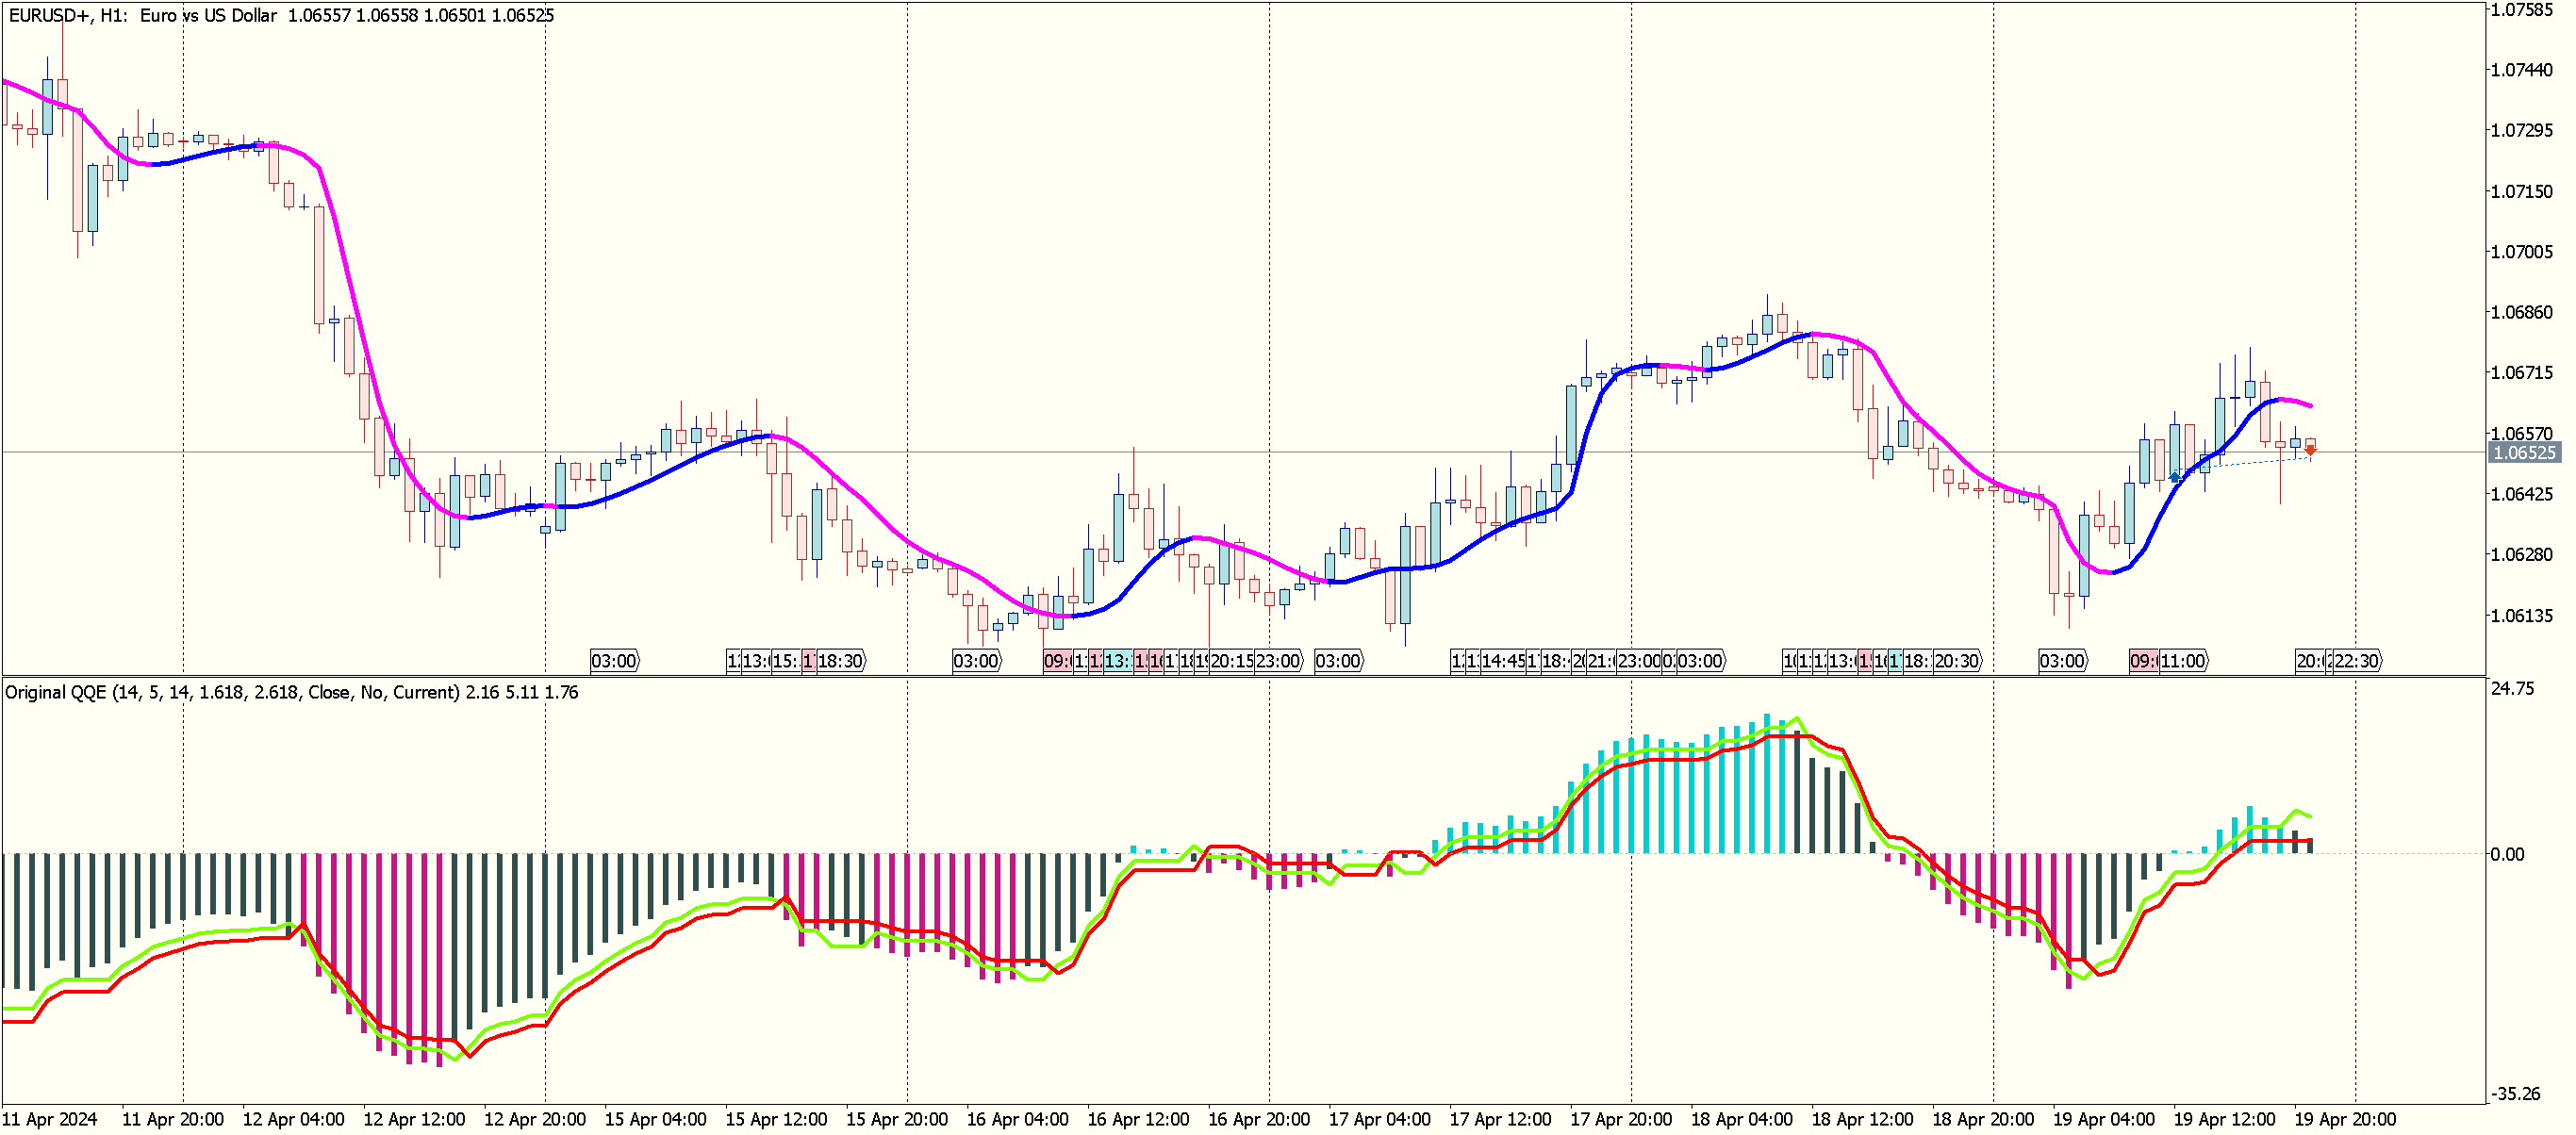Select the 20:30 news event tag
The image size is (2576, 1135).
[x=1956, y=661]
